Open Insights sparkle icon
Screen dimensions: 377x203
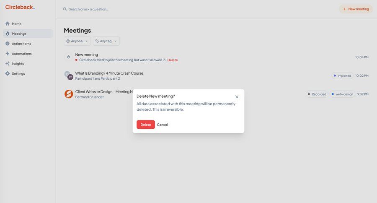[x=8, y=64]
